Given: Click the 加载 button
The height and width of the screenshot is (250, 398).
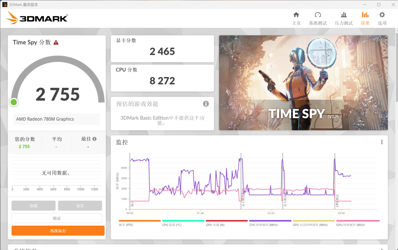Looking at the screenshot, I should (34, 206).
